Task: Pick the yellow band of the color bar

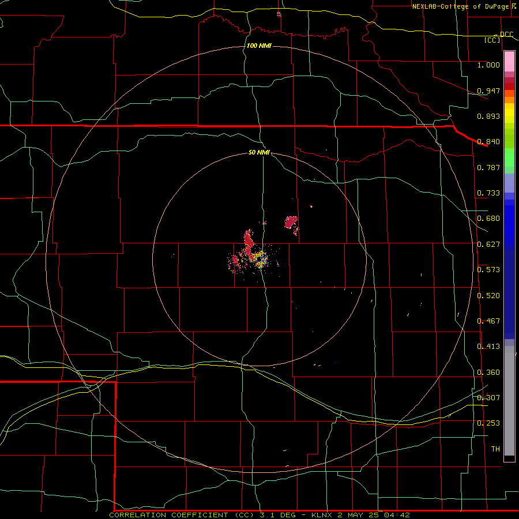Action: click(x=509, y=113)
